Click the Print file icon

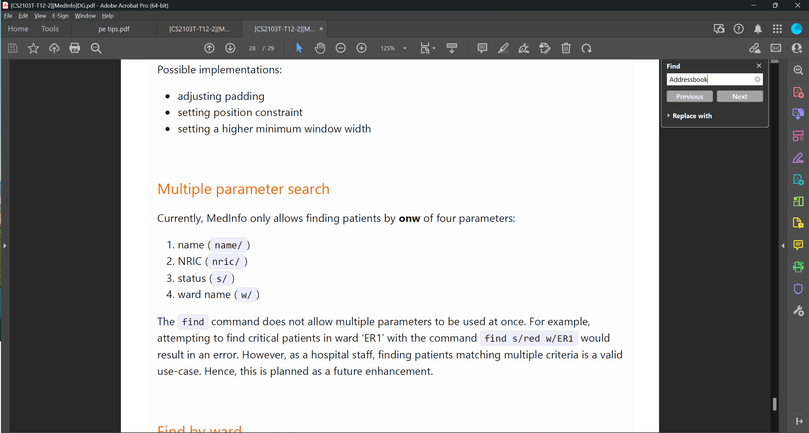(75, 48)
